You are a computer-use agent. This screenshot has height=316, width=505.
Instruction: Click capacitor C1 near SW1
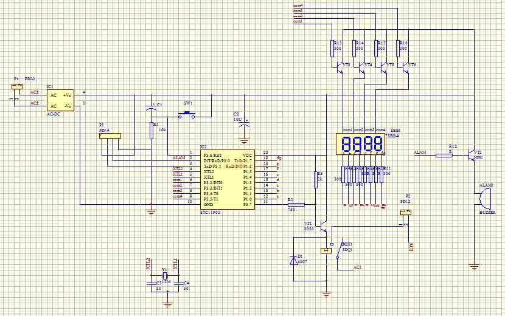pos(151,108)
